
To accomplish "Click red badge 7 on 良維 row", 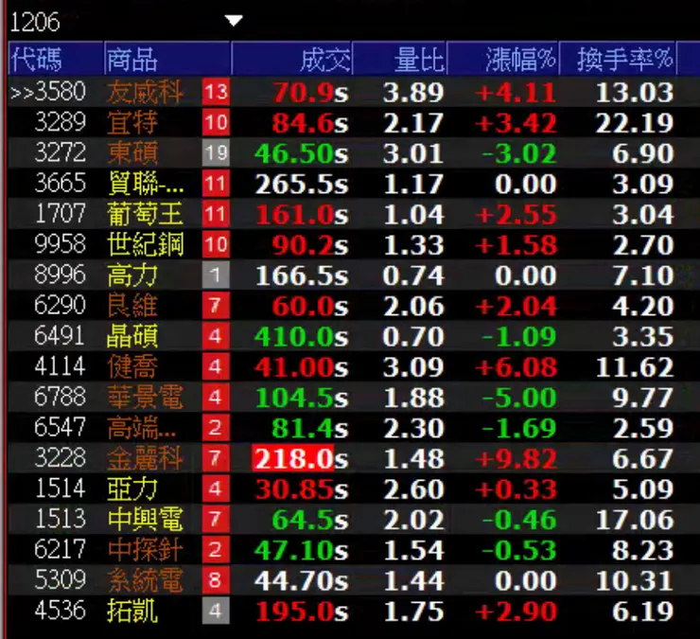I will (216, 306).
